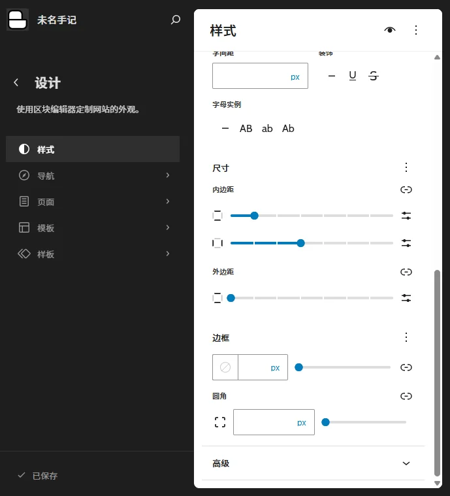Toggle the style preview eye icon
Image resolution: width=450 pixels, height=496 pixels.
(390, 30)
